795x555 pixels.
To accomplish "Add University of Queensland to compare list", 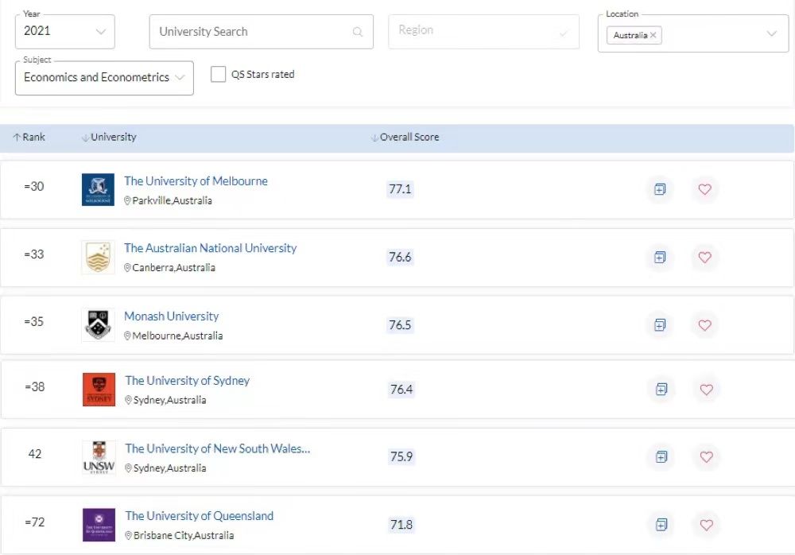I will (661, 525).
